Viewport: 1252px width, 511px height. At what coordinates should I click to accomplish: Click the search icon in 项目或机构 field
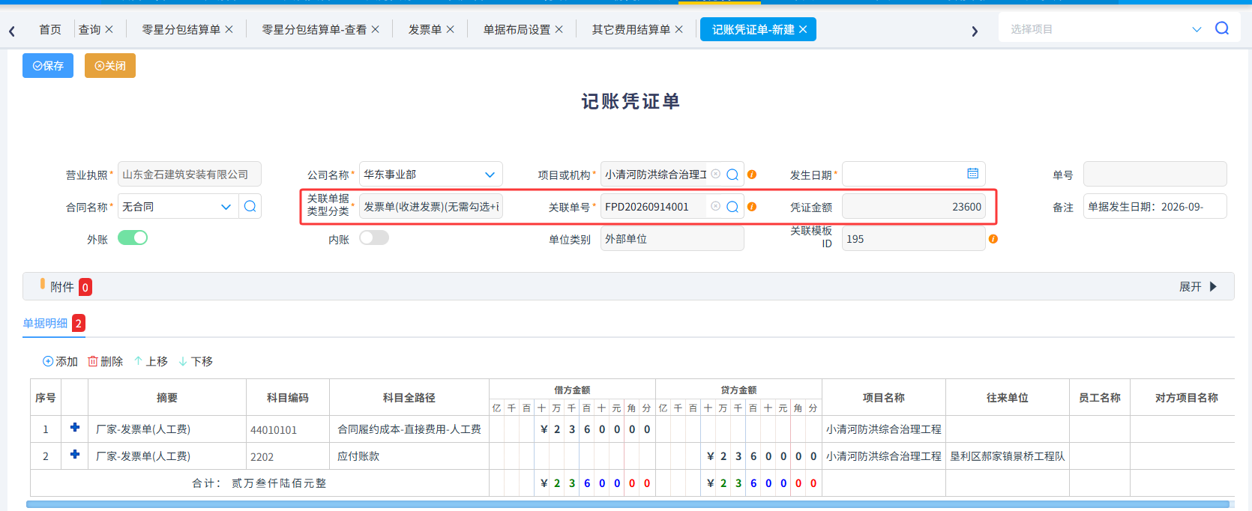pos(732,174)
